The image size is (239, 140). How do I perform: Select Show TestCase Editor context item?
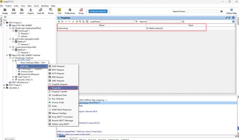(33, 62)
